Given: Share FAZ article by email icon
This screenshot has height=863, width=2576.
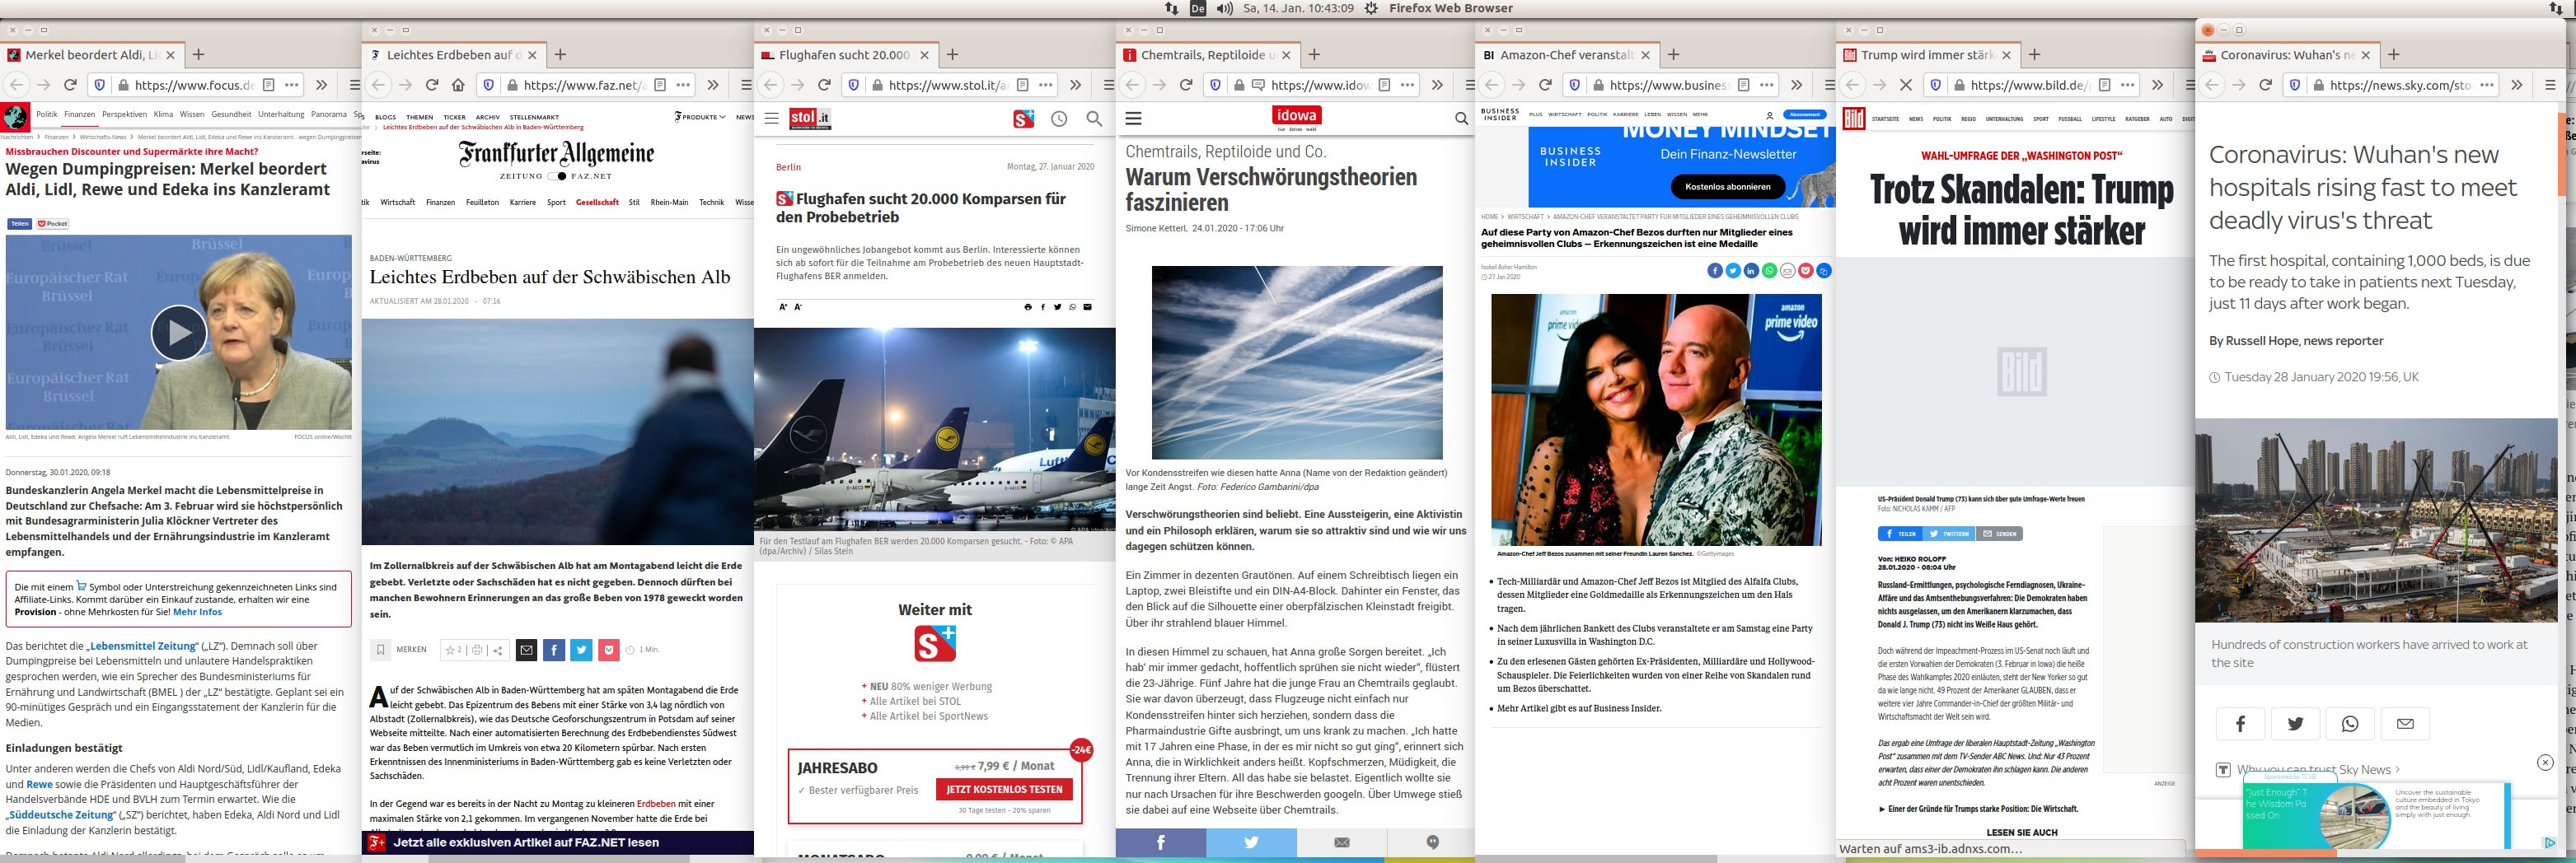Looking at the screenshot, I should [x=526, y=651].
